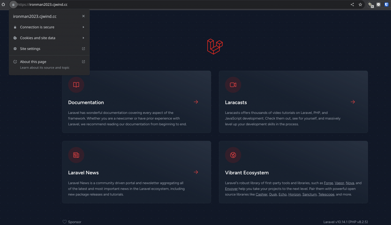This screenshot has height=225, width=391.
Task: Click the Vibrant Ecosystem heading
Action: coord(247,172)
